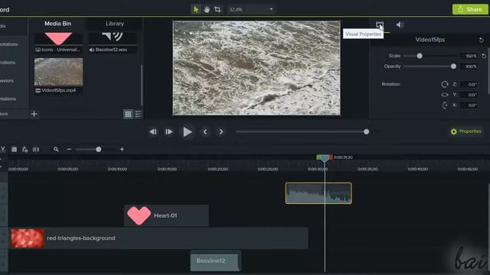Click the Scale 150% value field
490x275 pixels.
(469, 56)
